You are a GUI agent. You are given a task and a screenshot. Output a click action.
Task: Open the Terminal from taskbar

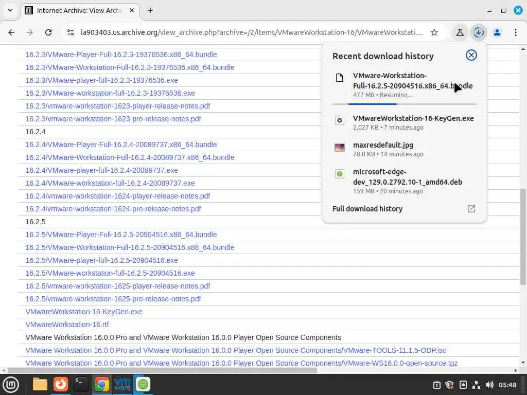[x=81, y=385]
